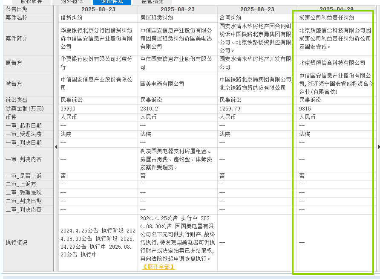Click the 一审_起诉日期 row header

tap(28, 126)
